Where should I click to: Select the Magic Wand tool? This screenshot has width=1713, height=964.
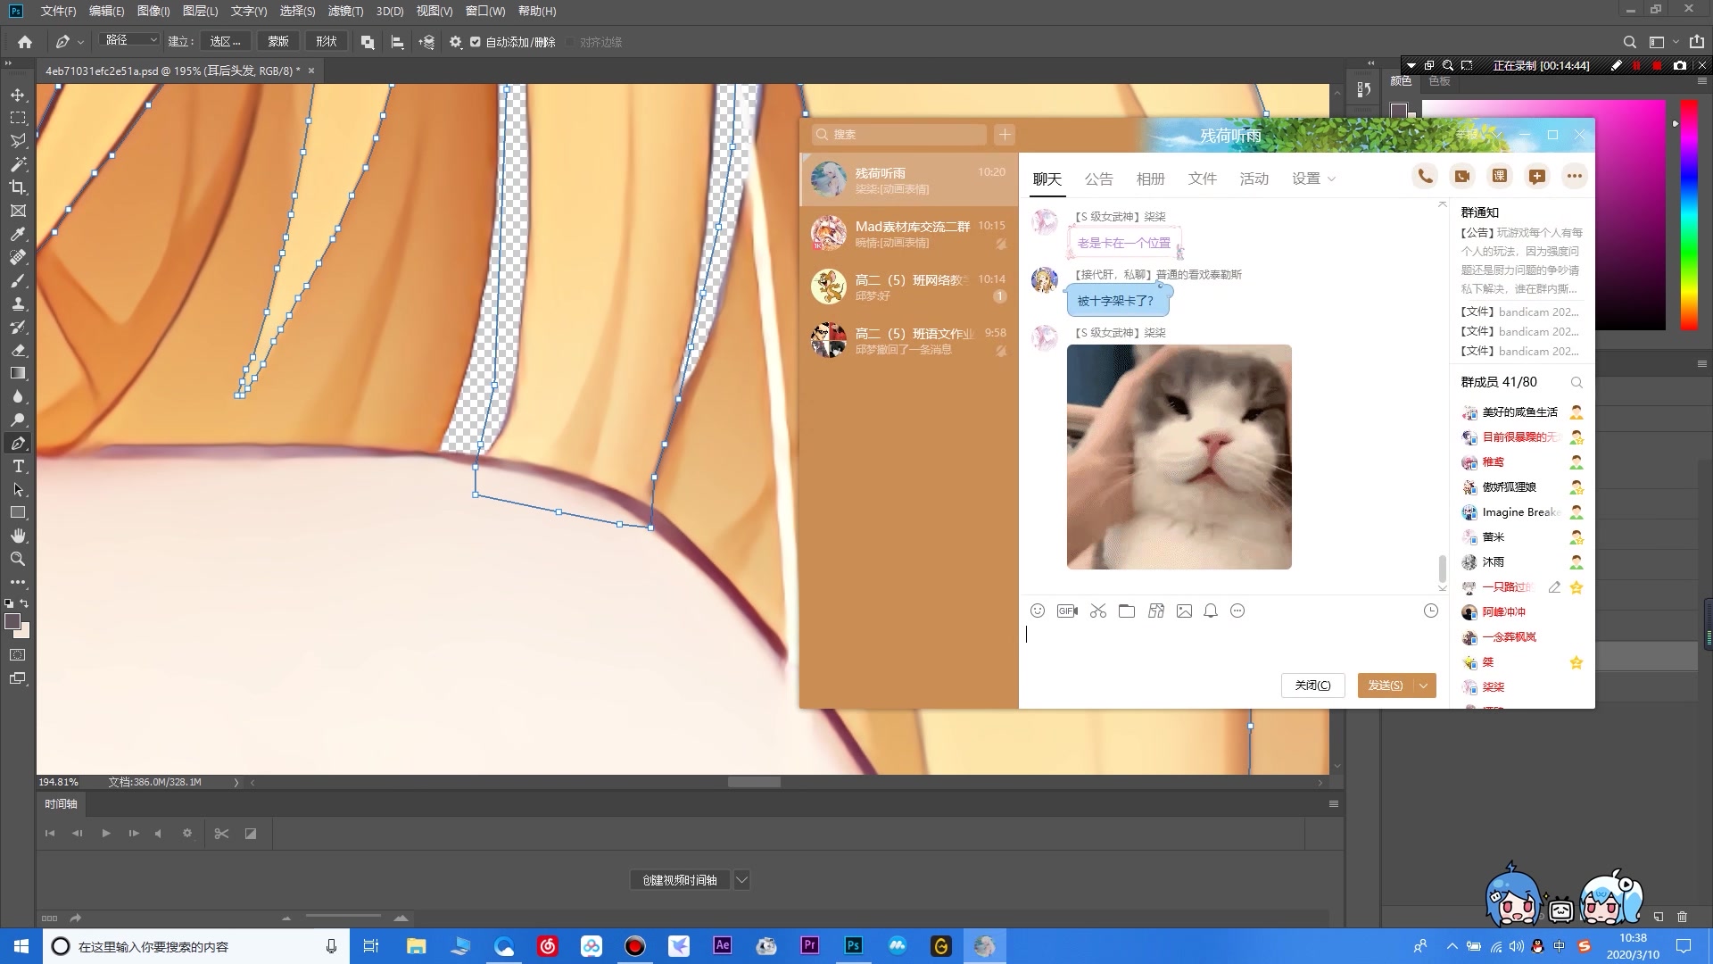pyautogui.click(x=18, y=164)
